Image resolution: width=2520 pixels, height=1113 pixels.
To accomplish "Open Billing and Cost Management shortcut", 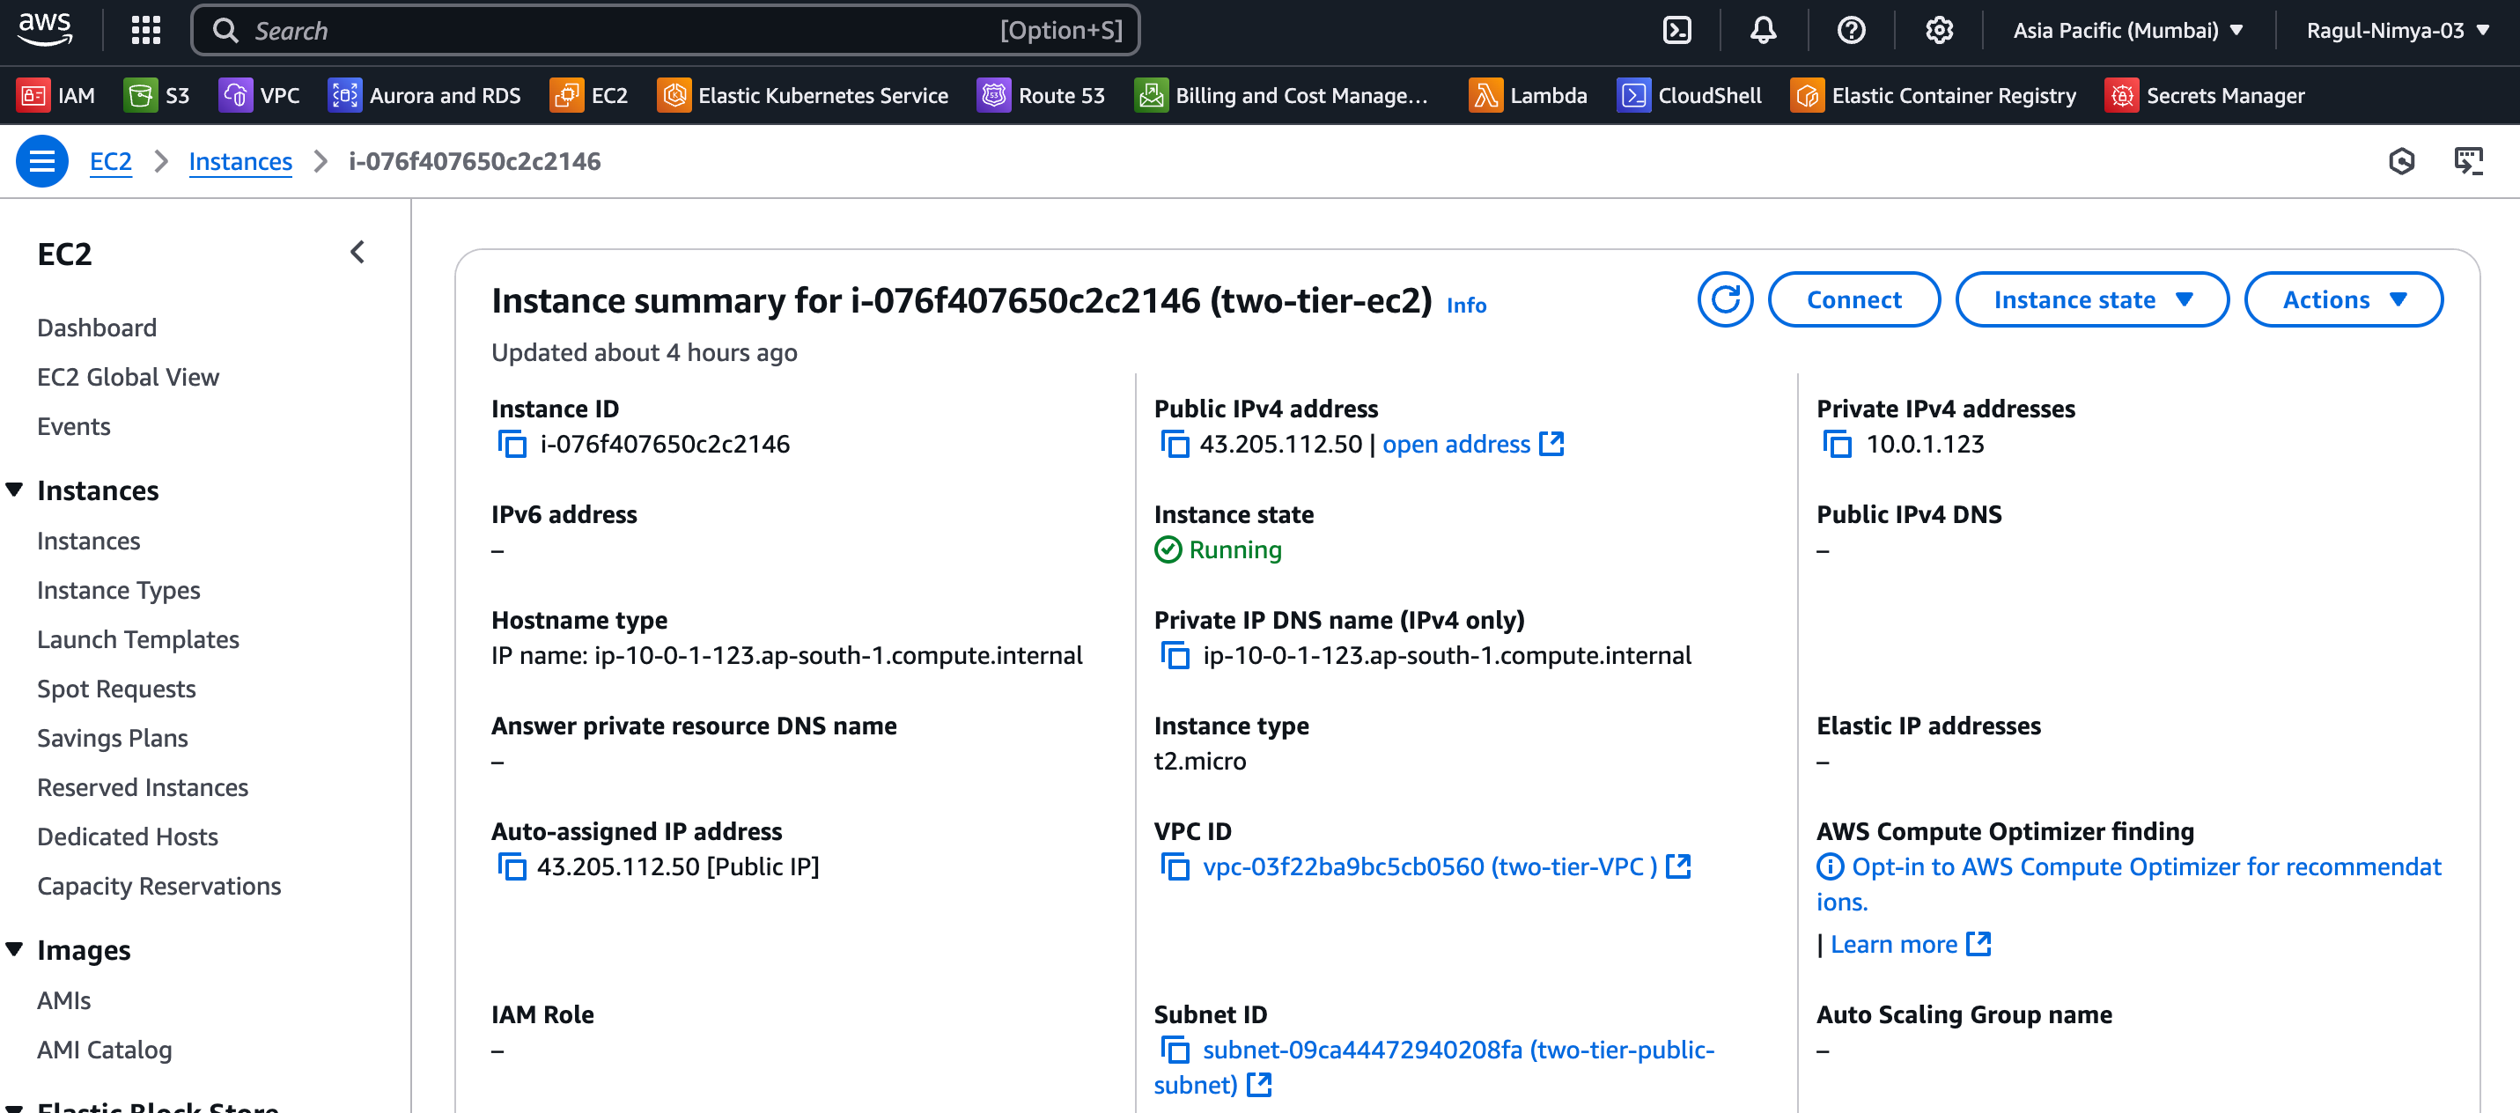I will [1280, 95].
